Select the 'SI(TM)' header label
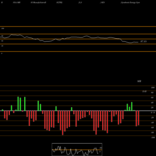 click(x=59, y=2)
